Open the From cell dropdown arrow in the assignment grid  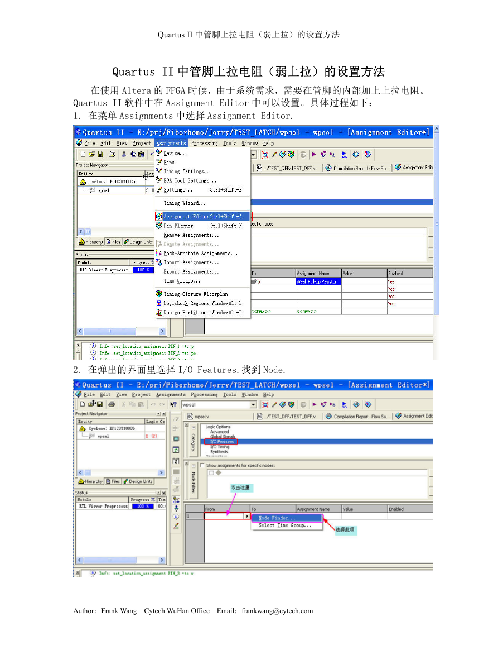(248, 516)
